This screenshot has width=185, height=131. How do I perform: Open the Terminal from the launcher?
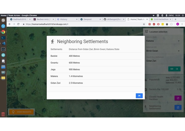click(x=3, y=38)
